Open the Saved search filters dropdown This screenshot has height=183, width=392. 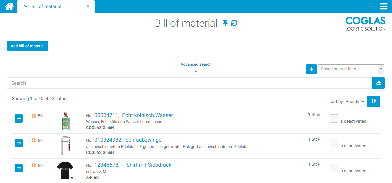click(350, 69)
